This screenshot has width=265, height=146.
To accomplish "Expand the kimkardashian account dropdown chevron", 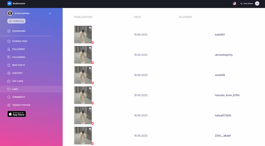I will [x=50, y=13].
